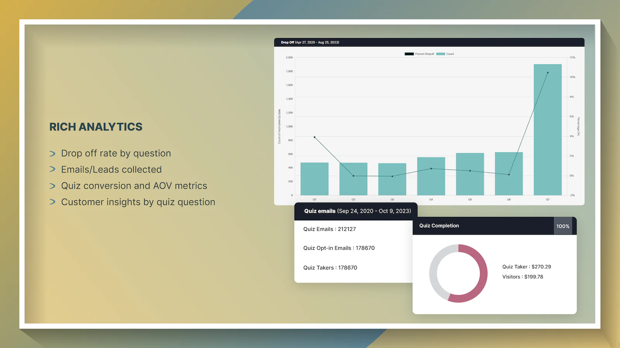The image size is (620, 348).
Task: Click 'Visitors : $199.78' value
Action: 523,277
